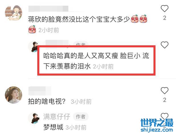Tap the like count 2 under first heart

[x=165, y=18]
